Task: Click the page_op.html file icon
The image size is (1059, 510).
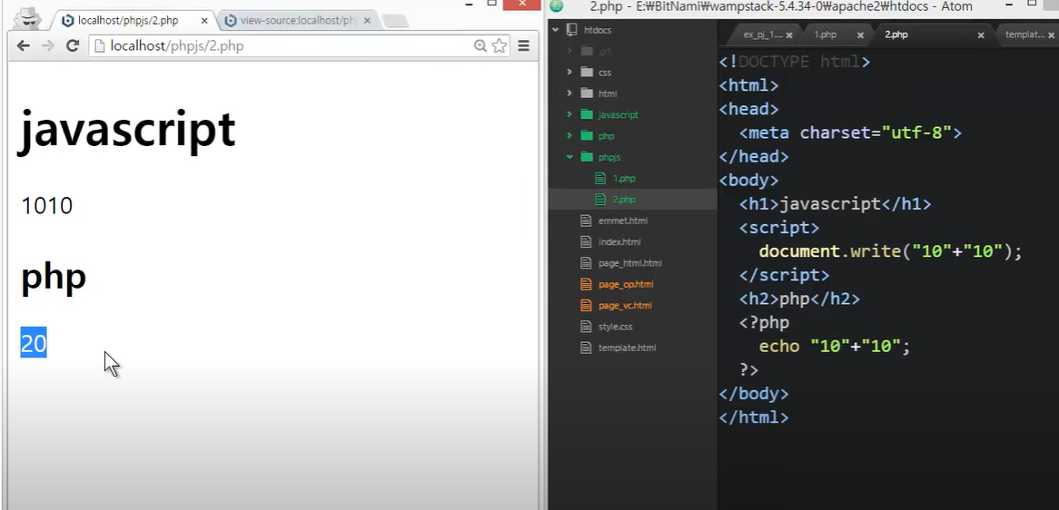Action: coord(586,285)
